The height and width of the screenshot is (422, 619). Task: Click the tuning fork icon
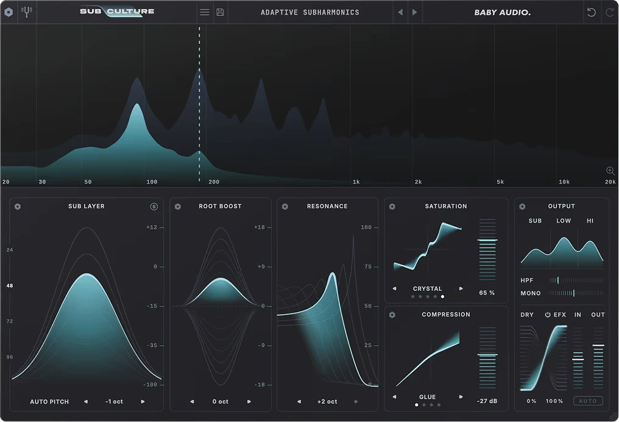point(26,12)
